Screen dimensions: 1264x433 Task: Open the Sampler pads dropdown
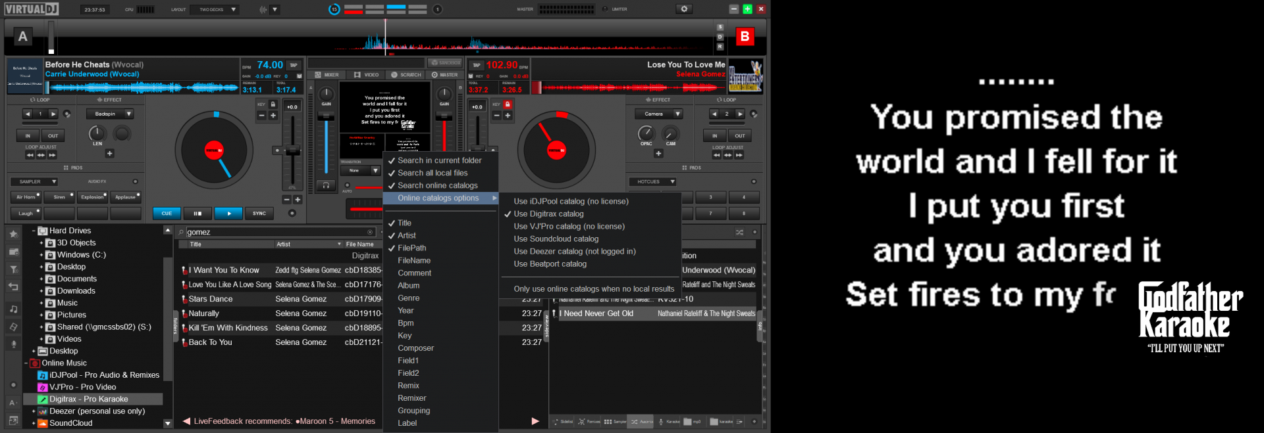click(34, 181)
